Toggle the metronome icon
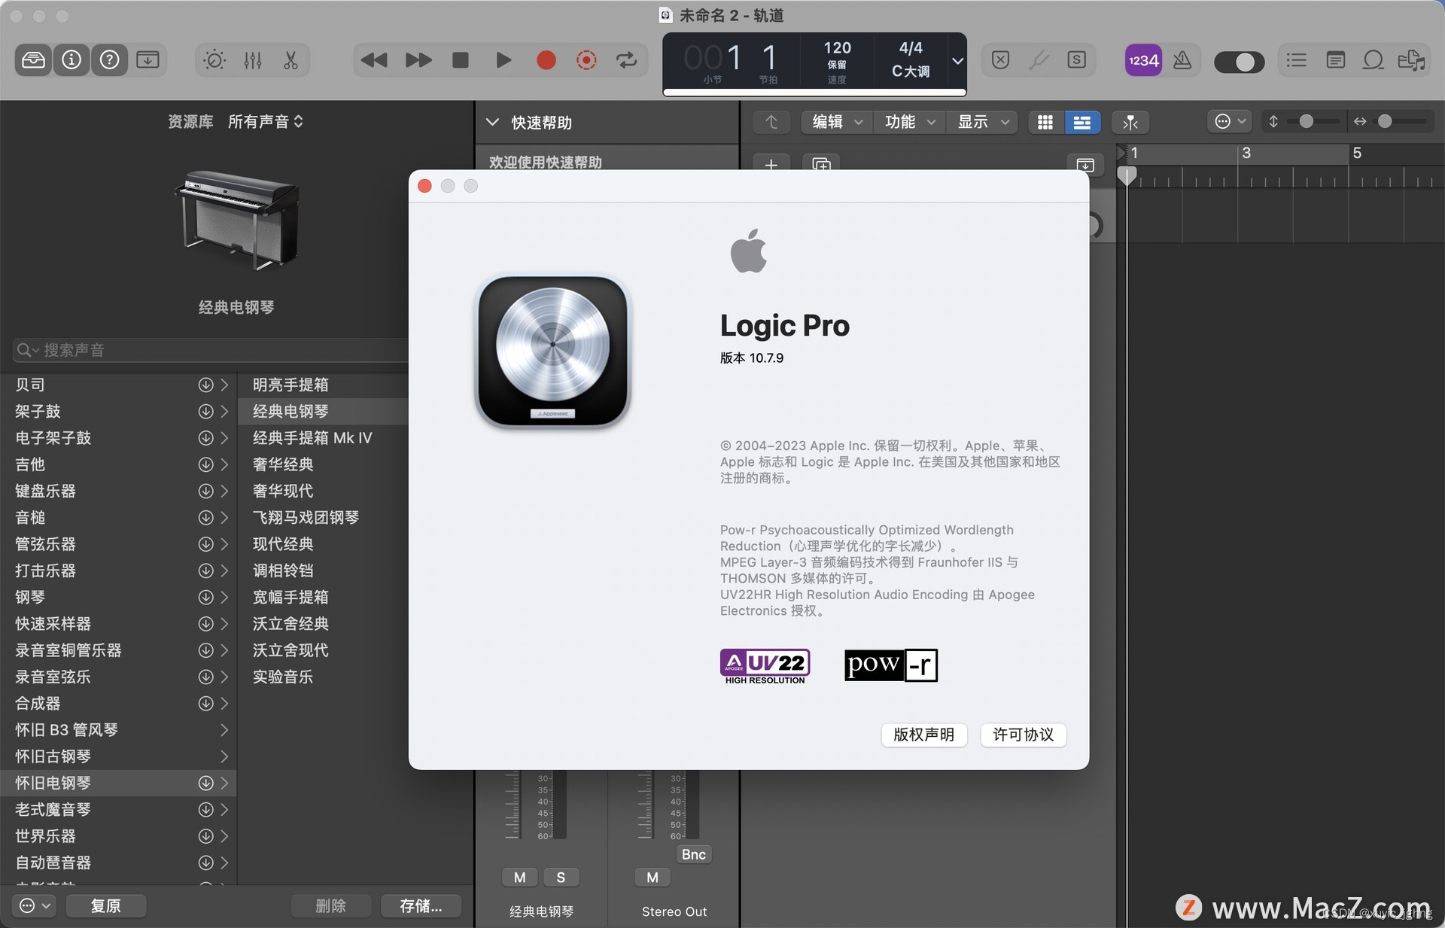 [x=1182, y=60]
